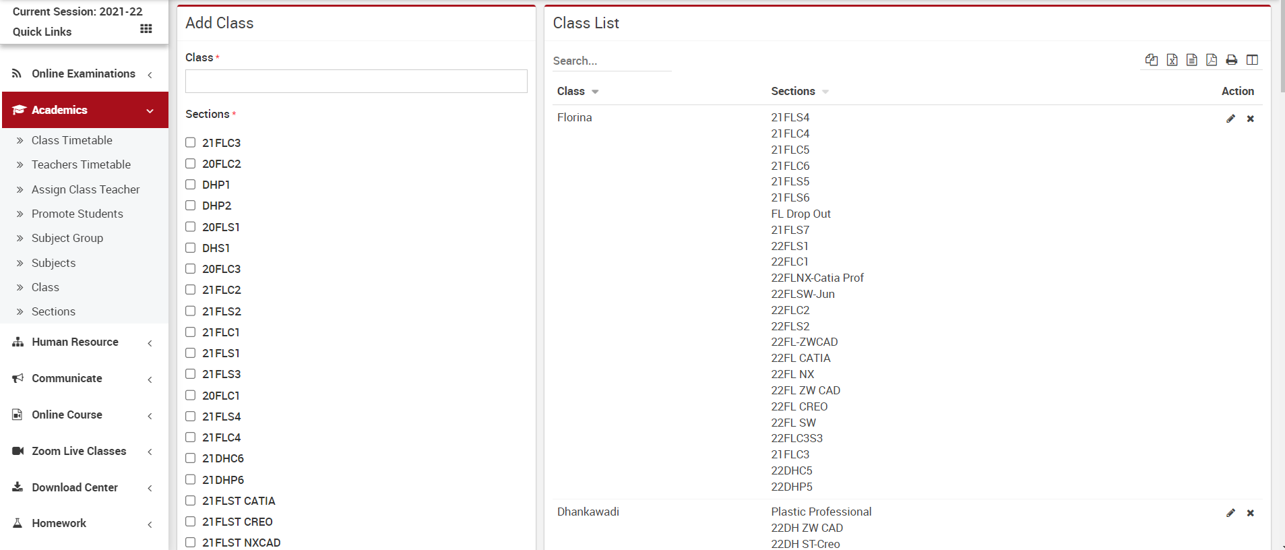Go to Promote Students submenu

[77, 214]
